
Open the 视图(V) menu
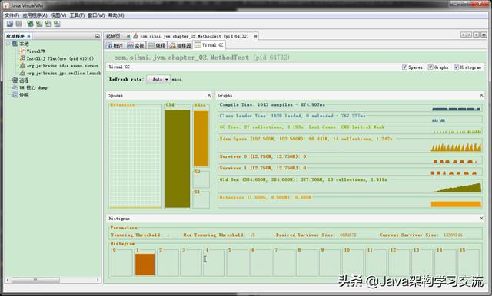(x=58, y=15)
